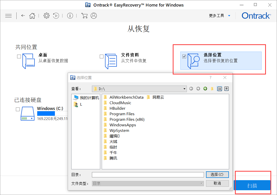Go back using the toolbar arrow

23,16
